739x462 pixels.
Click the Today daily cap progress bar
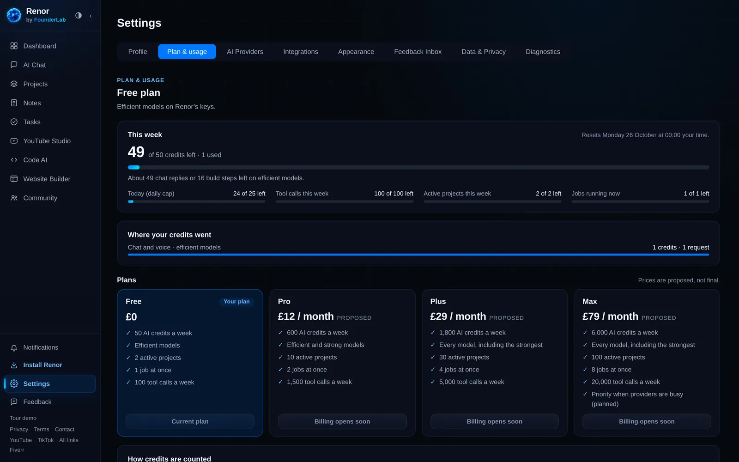[197, 201]
